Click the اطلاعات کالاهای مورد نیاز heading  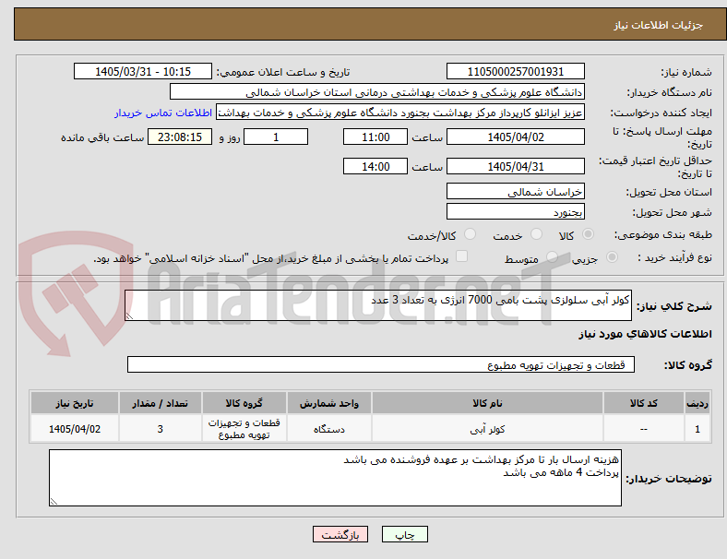645,334
